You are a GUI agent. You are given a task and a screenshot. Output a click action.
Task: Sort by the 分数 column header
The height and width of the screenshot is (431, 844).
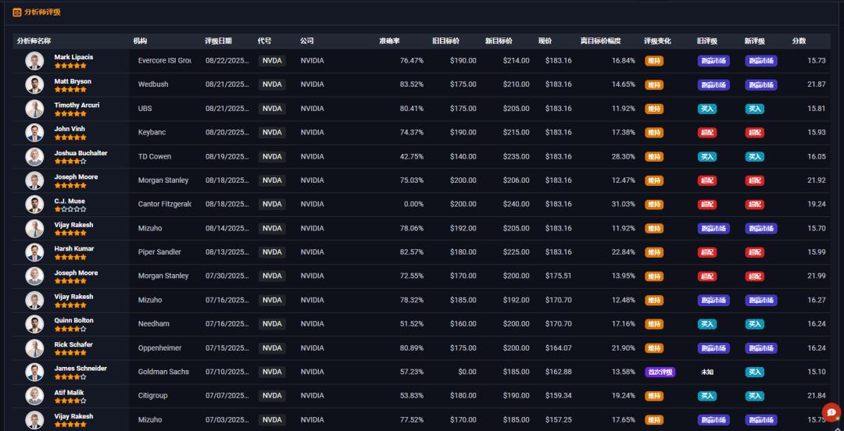point(799,41)
